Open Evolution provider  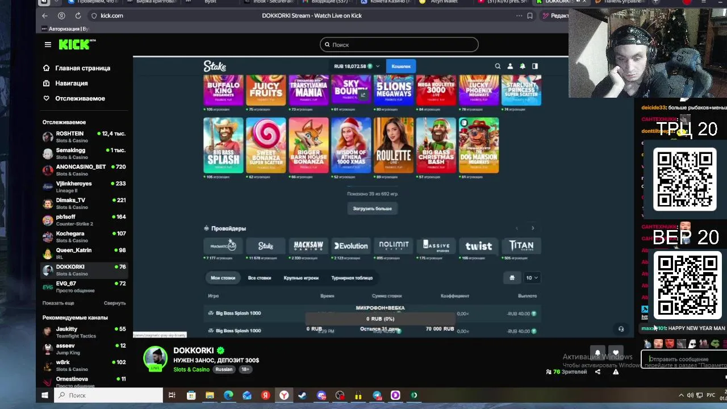[x=351, y=245]
